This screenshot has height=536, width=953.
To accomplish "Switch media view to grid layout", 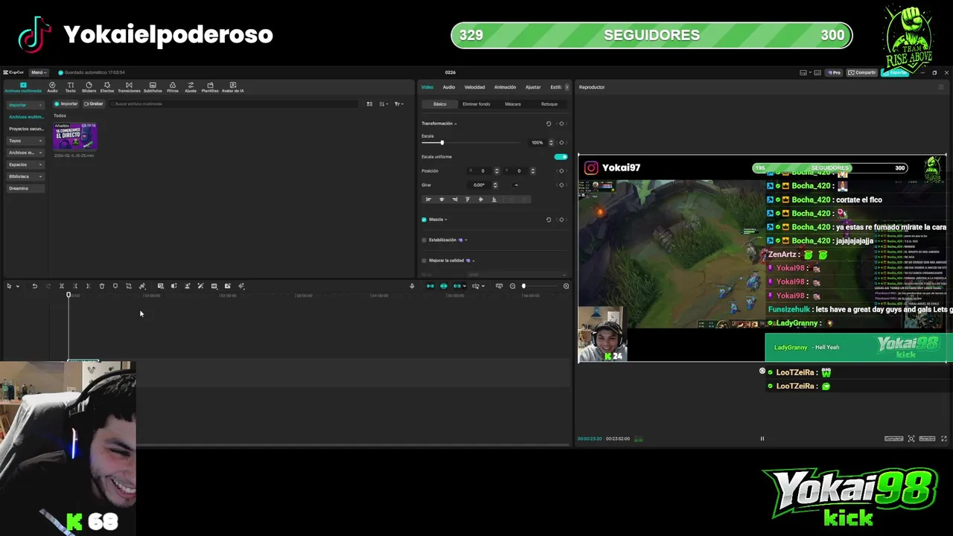I will pos(369,104).
